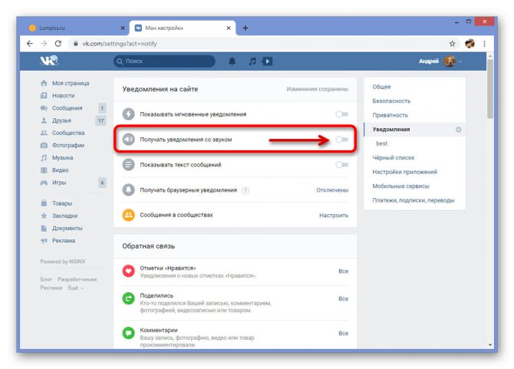Open the video play icon in header
514x369 pixels.
coord(267,61)
